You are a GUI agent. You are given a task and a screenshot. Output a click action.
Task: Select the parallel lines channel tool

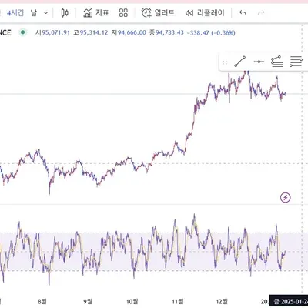pos(296,62)
